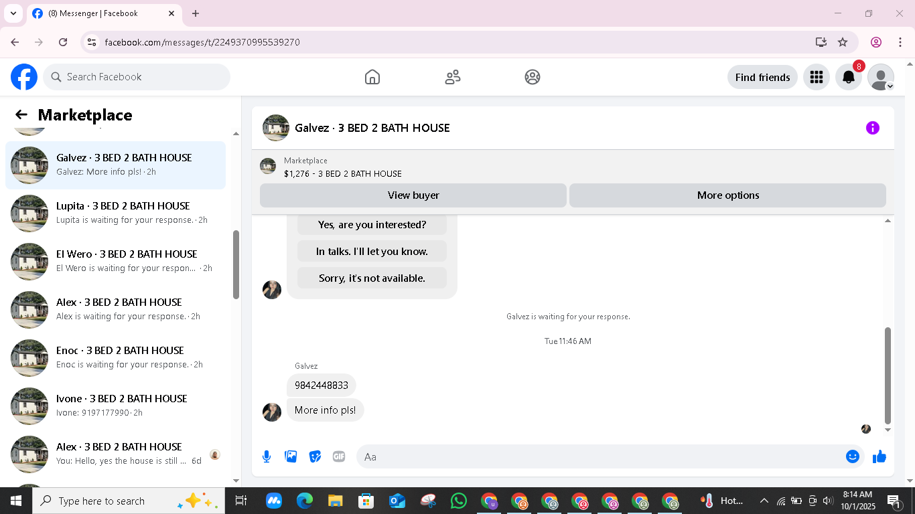Open Outlook from the taskbar
915x514 pixels.
tap(397, 501)
